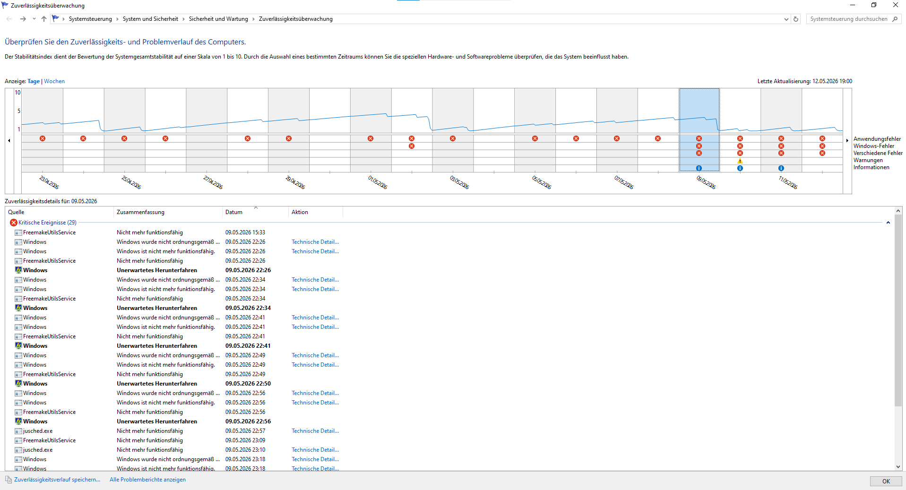The image size is (906, 490).
Task: Select the highlighted 09.05.2026 day column
Action: (699, 130)
